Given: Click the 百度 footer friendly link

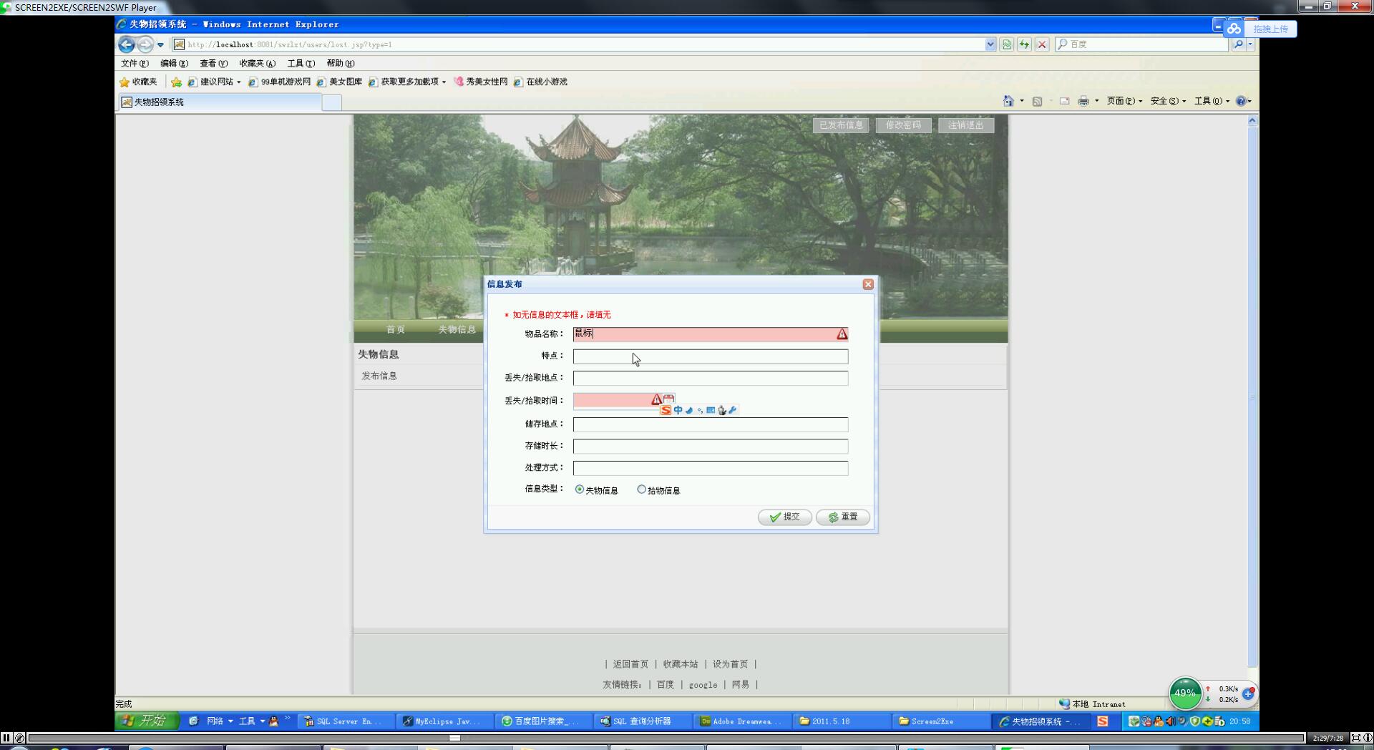Looking at the screenshot, I should [666, 685].
